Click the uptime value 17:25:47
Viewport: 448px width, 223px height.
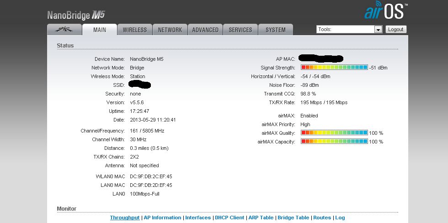(139, 111)
